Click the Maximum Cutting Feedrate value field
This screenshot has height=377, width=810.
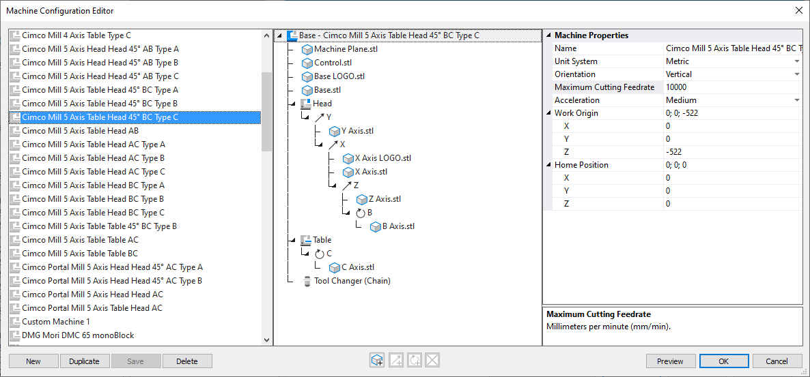pyautogui.click(x=734, y=87)
